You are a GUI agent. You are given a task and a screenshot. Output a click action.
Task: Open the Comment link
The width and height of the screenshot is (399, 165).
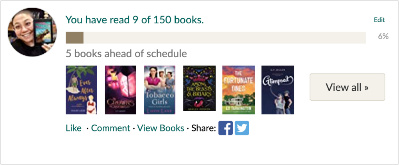(110, 128)
